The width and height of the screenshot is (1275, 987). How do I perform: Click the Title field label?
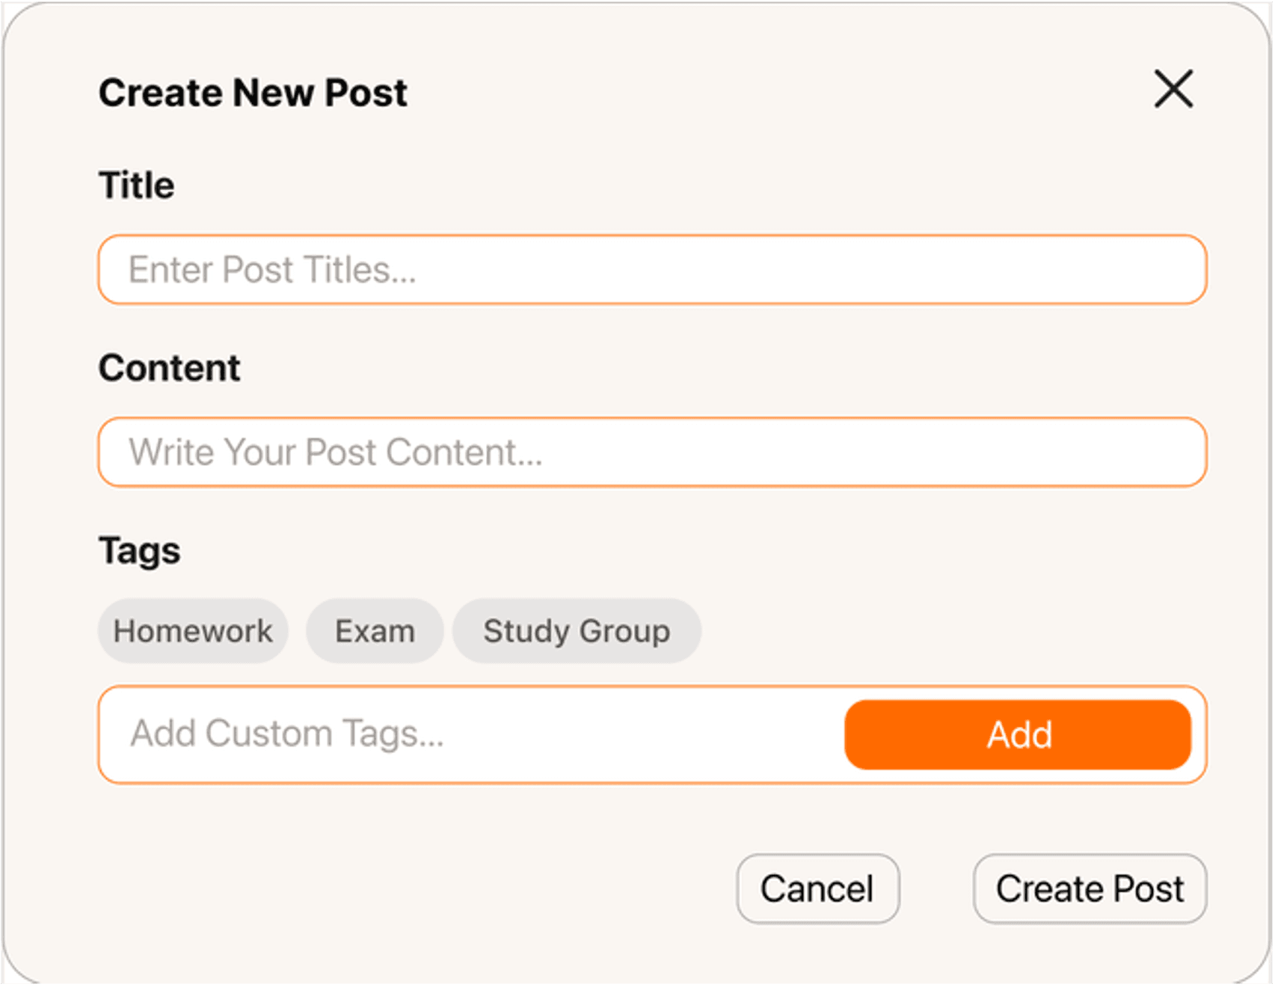(136, 185)
